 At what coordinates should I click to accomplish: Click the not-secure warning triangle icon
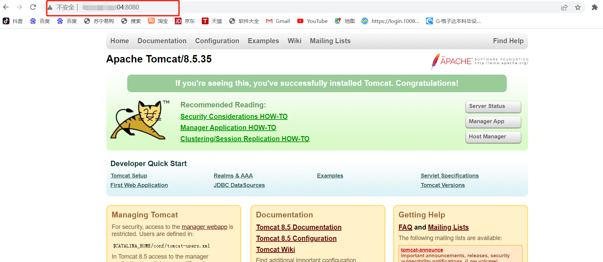click(x=50, y=7)
